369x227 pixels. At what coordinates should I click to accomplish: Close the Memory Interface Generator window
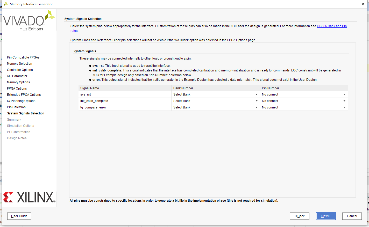tap(363, 4)
